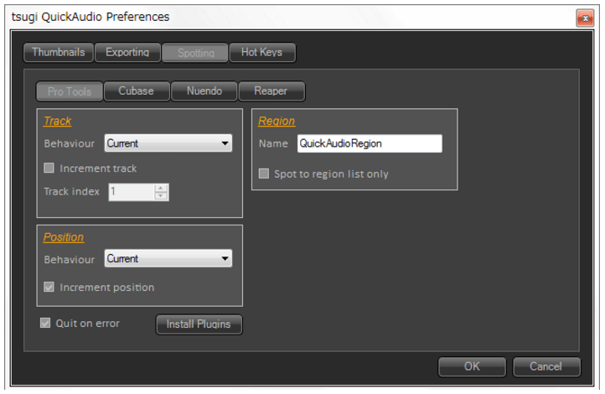
Task: Click the Region Name input field
Action: (370, 143)
